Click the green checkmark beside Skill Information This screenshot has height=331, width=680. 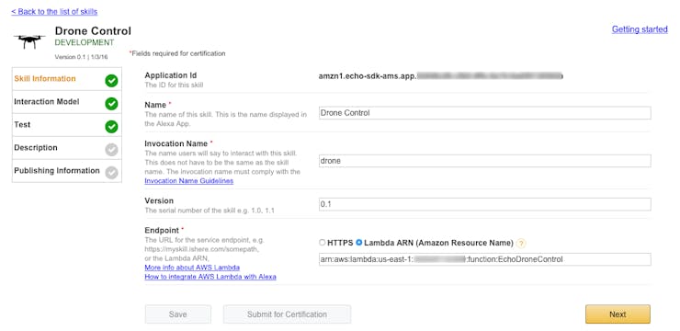click(x=111, y=81)
